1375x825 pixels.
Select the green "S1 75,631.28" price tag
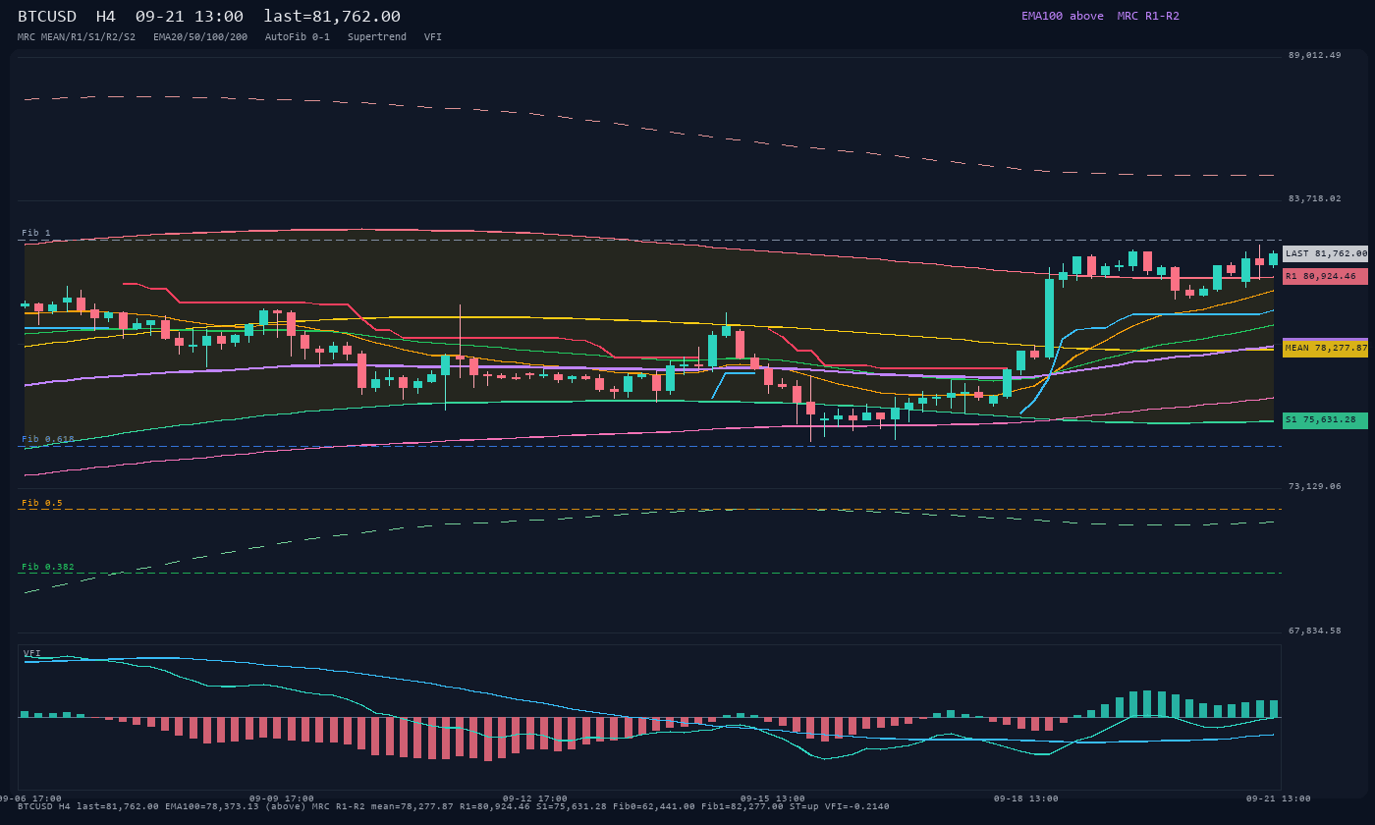(1325, 420)
